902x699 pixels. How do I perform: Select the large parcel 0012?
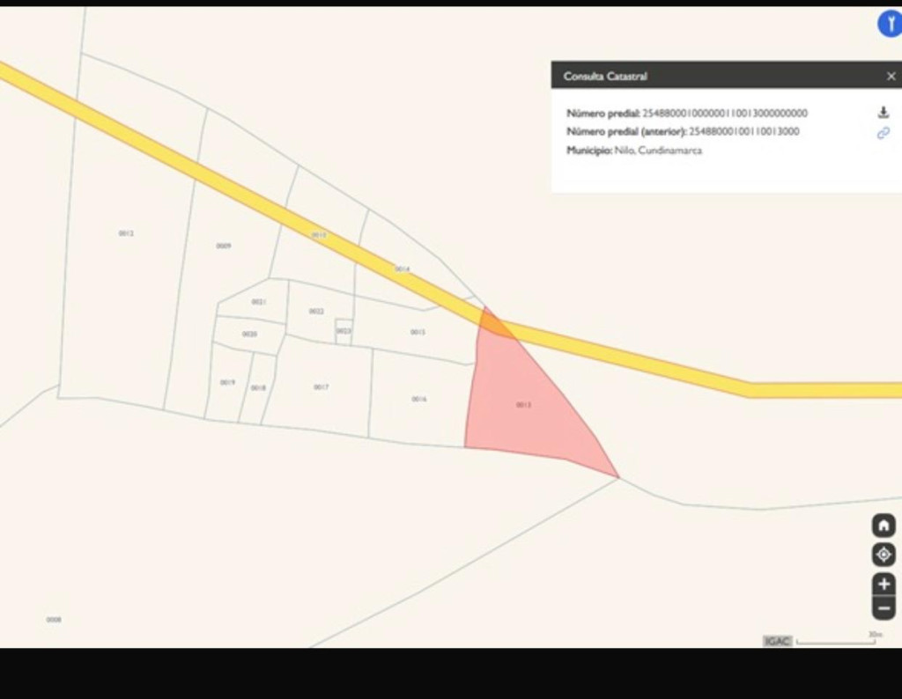coord(126,264)
